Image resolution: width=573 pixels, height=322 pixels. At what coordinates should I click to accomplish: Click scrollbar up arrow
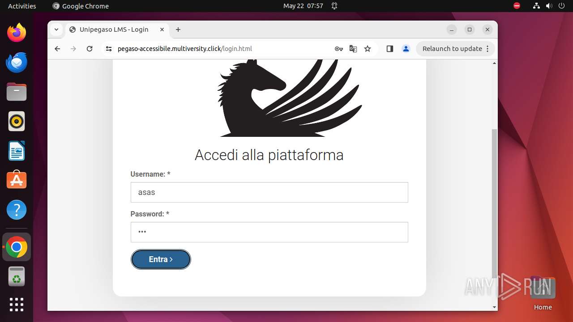coord(494,63)
